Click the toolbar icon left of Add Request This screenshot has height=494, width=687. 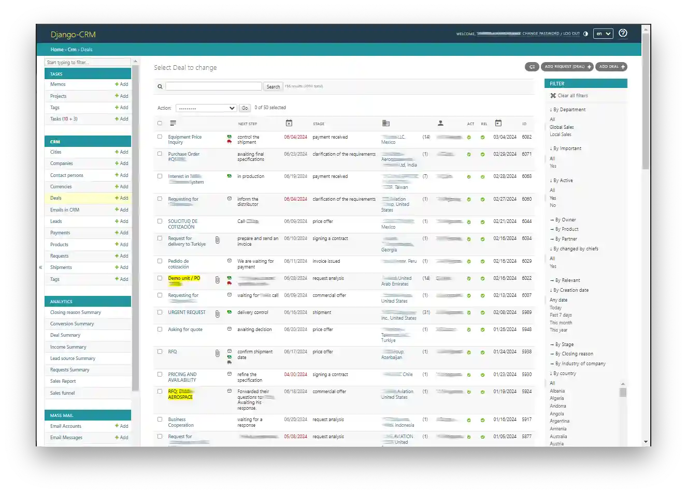coord(532,67)
